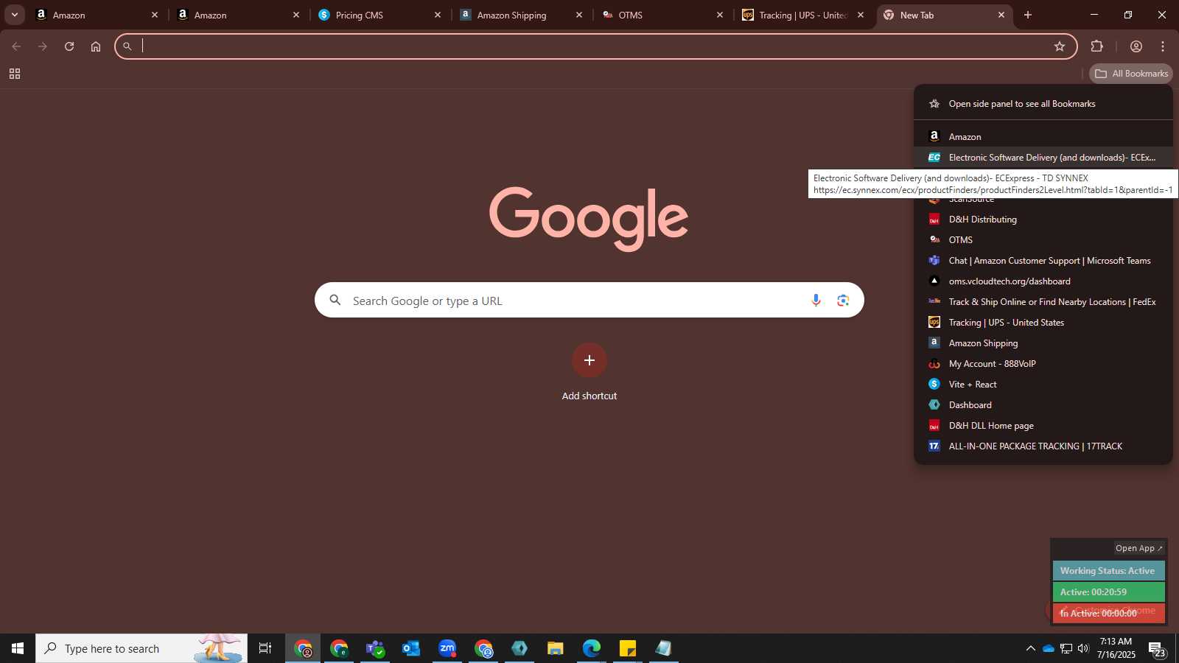Open File Explorer from taskbar
Viewport: 1179px width, 663px height.
tap(556, 648)
